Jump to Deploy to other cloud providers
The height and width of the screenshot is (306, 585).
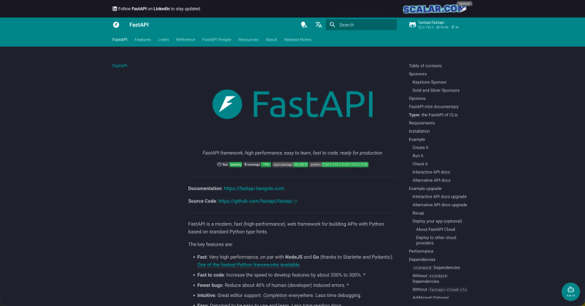(x=436, y=241)
